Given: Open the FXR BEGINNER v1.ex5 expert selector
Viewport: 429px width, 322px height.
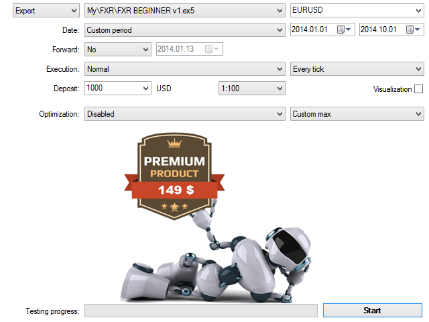Looking at the screenshot, I should coord(185,11).
